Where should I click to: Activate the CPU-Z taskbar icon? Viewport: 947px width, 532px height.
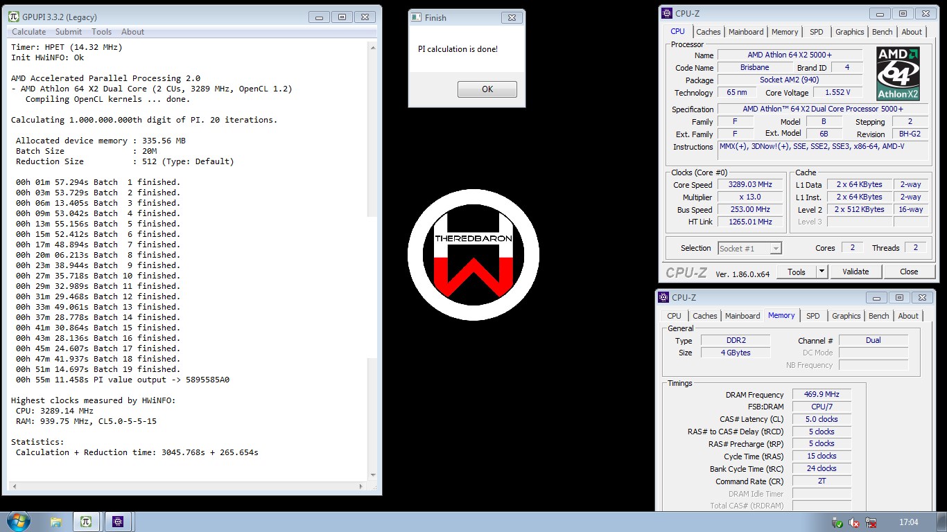pos(118,522)
